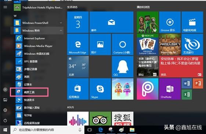Click the taskbar search box
This screenshot has width=206, height=134.
click(x=47, y=130)
